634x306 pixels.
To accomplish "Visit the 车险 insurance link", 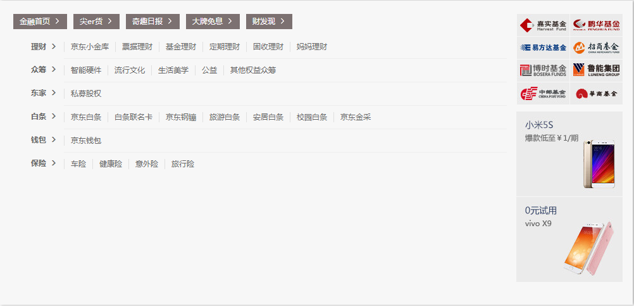I will [x=78, y=164].
